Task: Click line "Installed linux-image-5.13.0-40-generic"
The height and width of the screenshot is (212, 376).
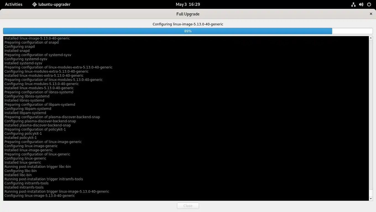Action: click(x=37, y=38)
